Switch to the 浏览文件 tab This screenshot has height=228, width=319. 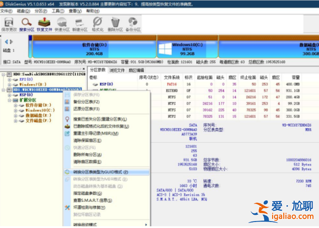[117, 70]
